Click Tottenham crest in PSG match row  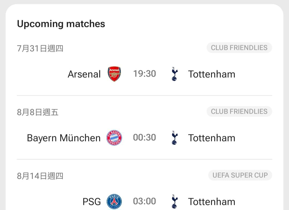174,201
